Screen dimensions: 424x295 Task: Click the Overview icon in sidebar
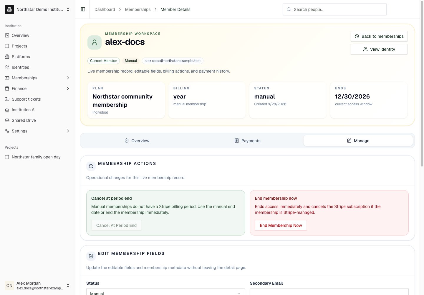[7, 35]
